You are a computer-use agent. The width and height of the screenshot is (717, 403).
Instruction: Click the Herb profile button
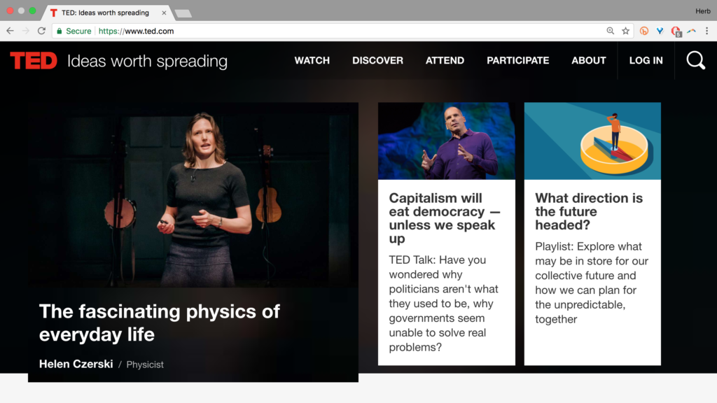[x=702, y=11]
